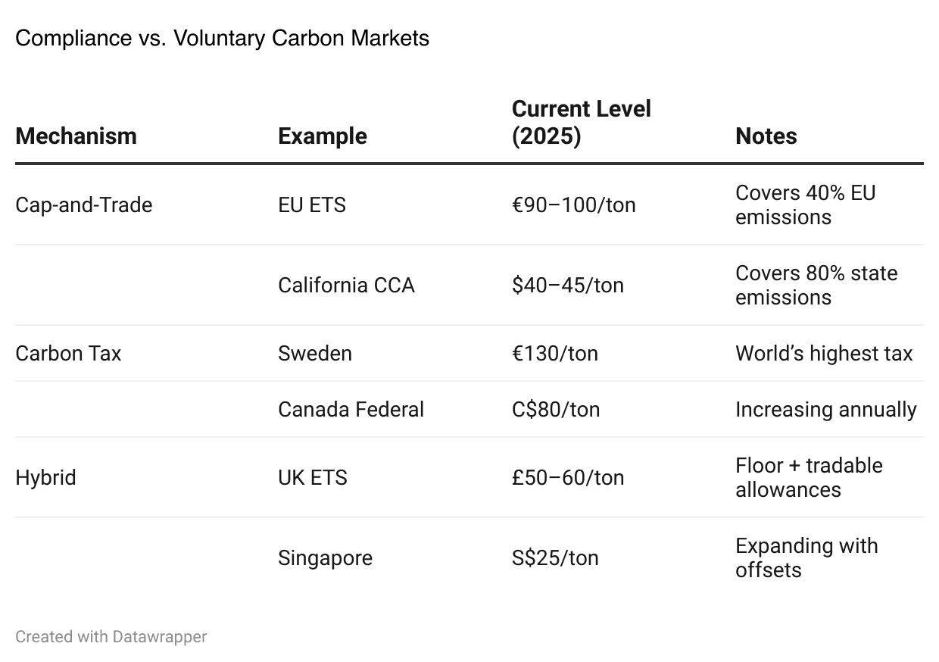Select the €90–100/ton price cell

tap(573, 205)
